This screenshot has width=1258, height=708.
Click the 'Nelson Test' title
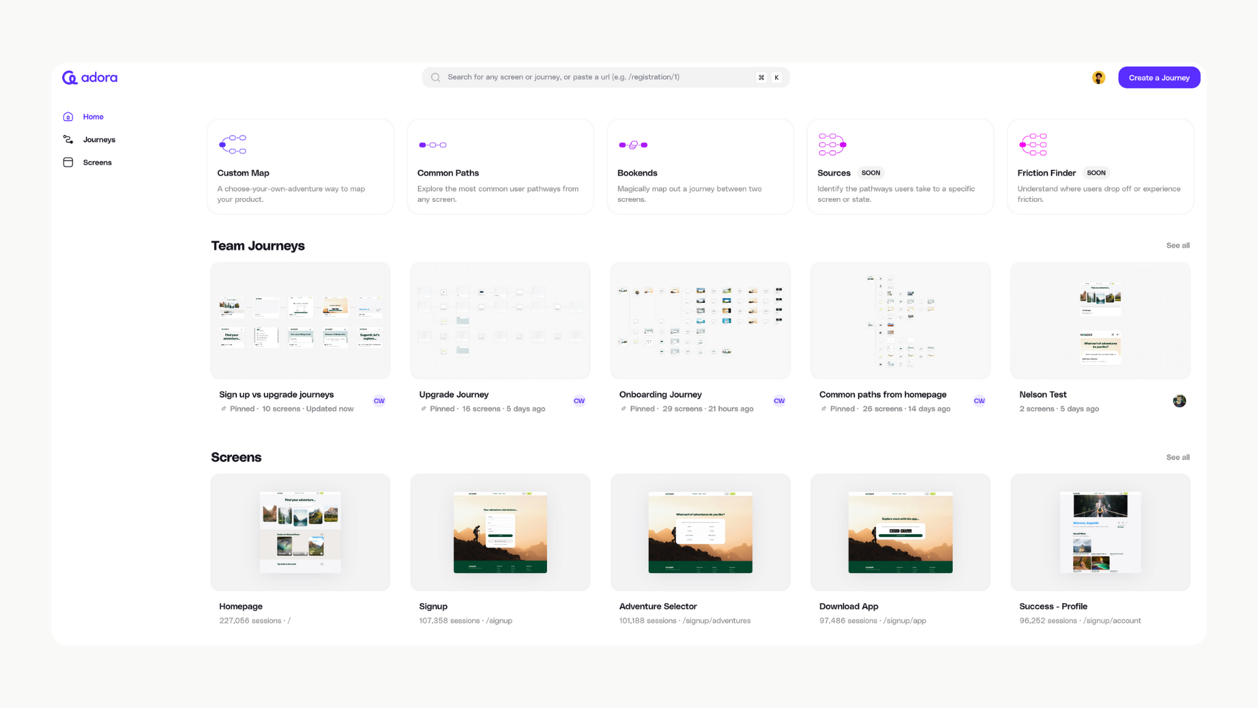(x=1043, y=395)
